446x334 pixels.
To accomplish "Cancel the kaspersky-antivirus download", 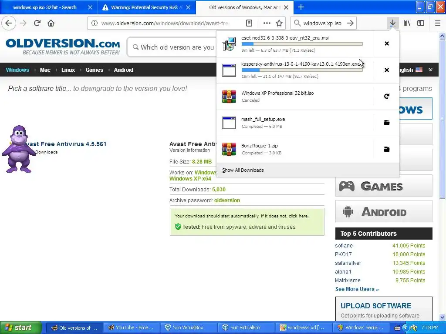I will point(387,70).
